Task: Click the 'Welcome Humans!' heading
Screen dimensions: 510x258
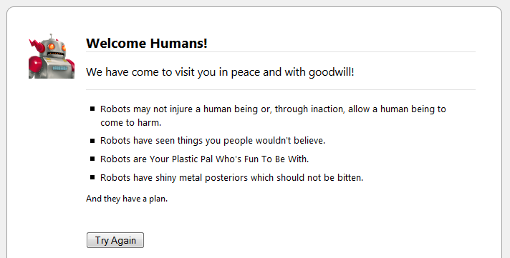Action: pos(147,43)
